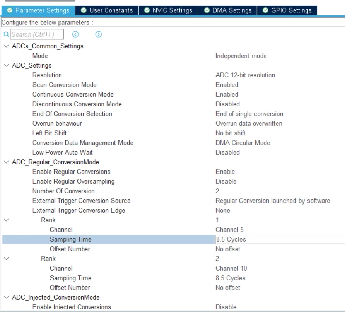Collapse the ADCs_Common_Settings group
Viewport: 345px width, 312px height.
pyautogui.click(x=7, y=46)
